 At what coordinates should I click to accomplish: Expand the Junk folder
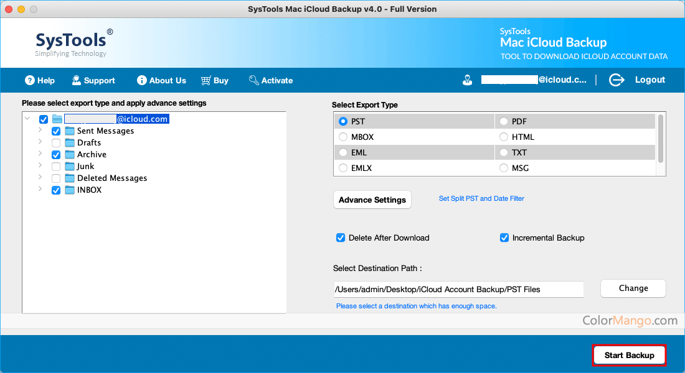click(x=40, y=165)
